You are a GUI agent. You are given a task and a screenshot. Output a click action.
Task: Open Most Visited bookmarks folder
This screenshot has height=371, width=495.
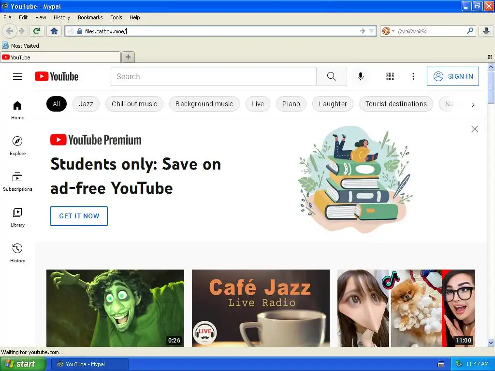tap(21, 46)
